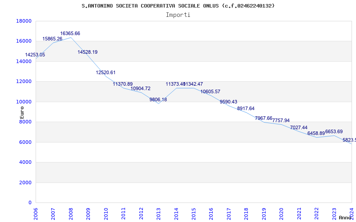Click the x-axis year label 2007
The image size is (356, 222).
(53, 213)
